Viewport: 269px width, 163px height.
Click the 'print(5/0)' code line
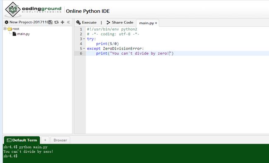tap(108, 44)
